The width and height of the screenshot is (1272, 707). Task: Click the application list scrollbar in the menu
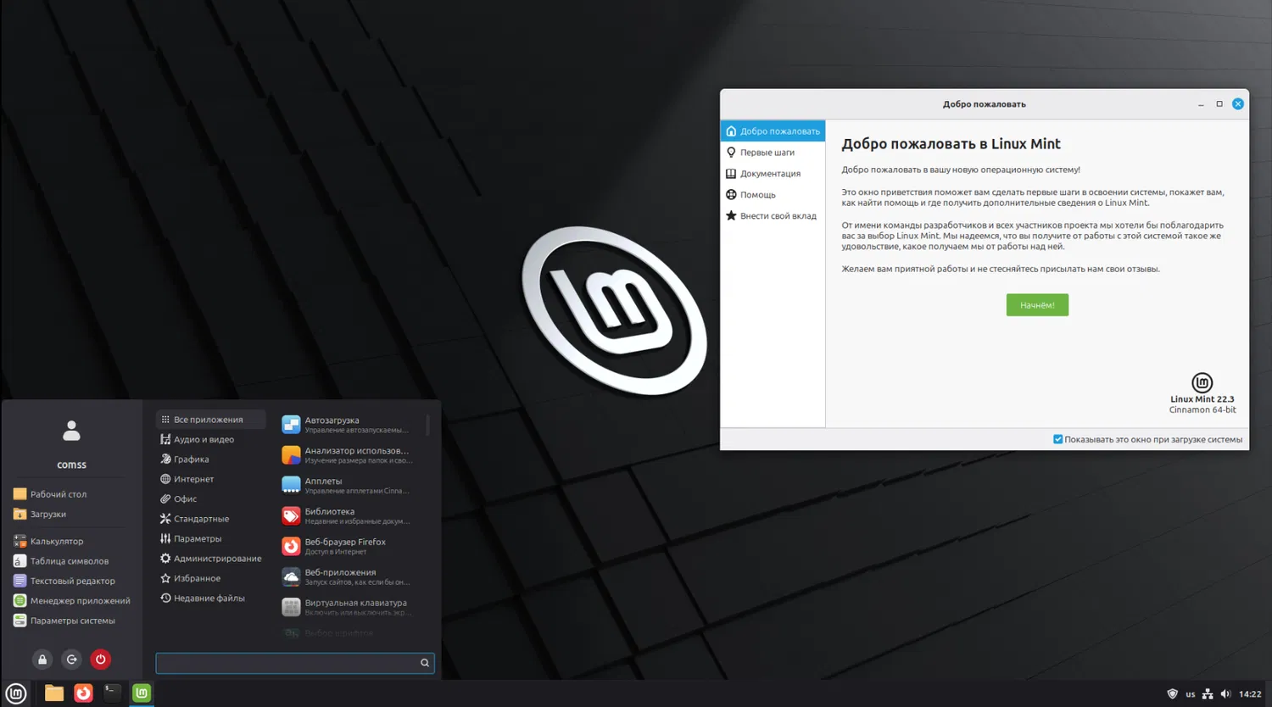(427, 425)
